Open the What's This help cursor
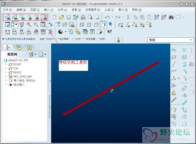Image resolution: width=196 pixels, height=144 pixels. tap(110, 32)
